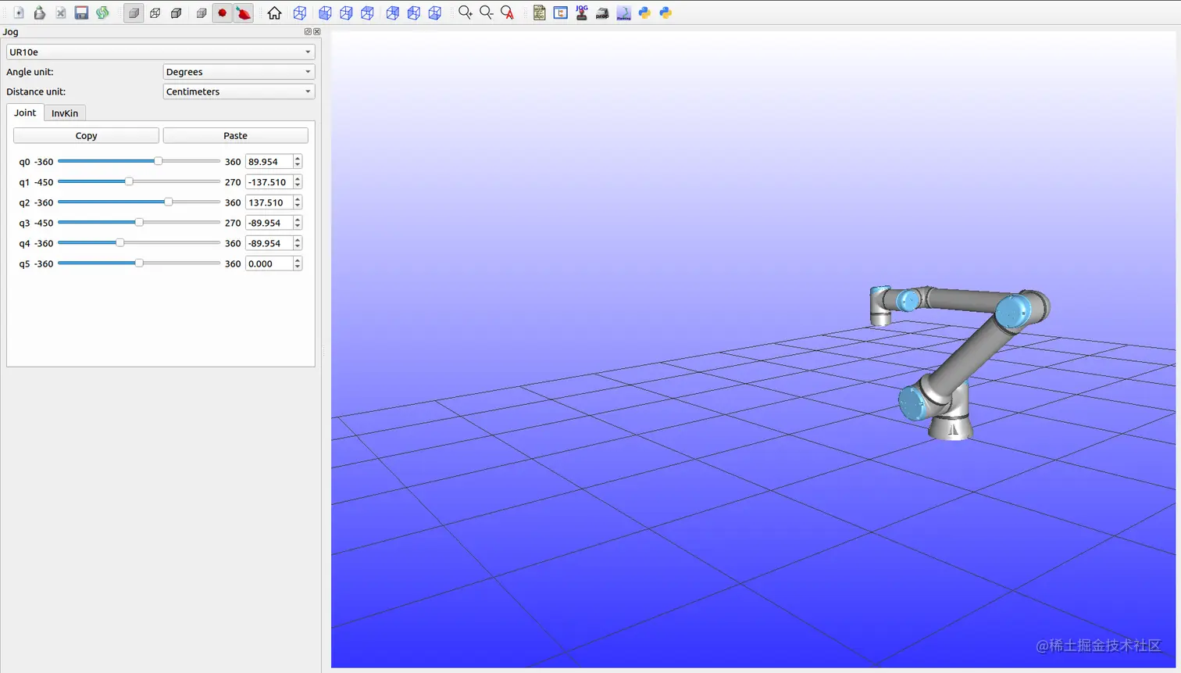Screen dimensions: 1181x673
Task: Open the Angle unit dropdown set to Degrees
Action: point(238,71)
